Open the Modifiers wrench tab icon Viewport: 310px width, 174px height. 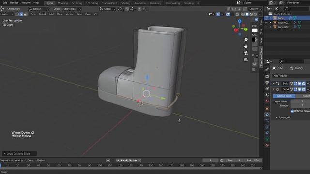pyautogui.click(x=267, y=115)
